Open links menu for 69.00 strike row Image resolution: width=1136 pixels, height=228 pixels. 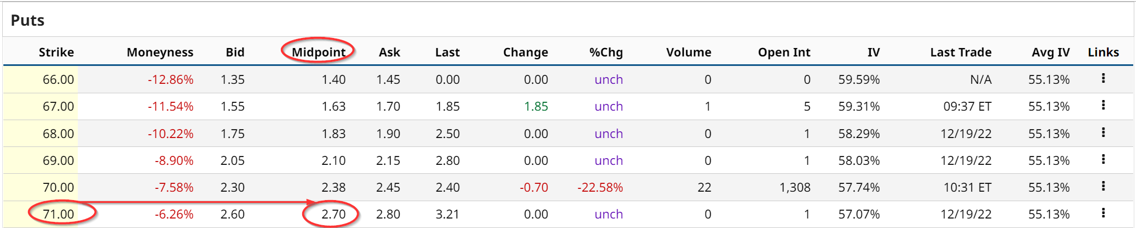click(x=1103, y=159)
